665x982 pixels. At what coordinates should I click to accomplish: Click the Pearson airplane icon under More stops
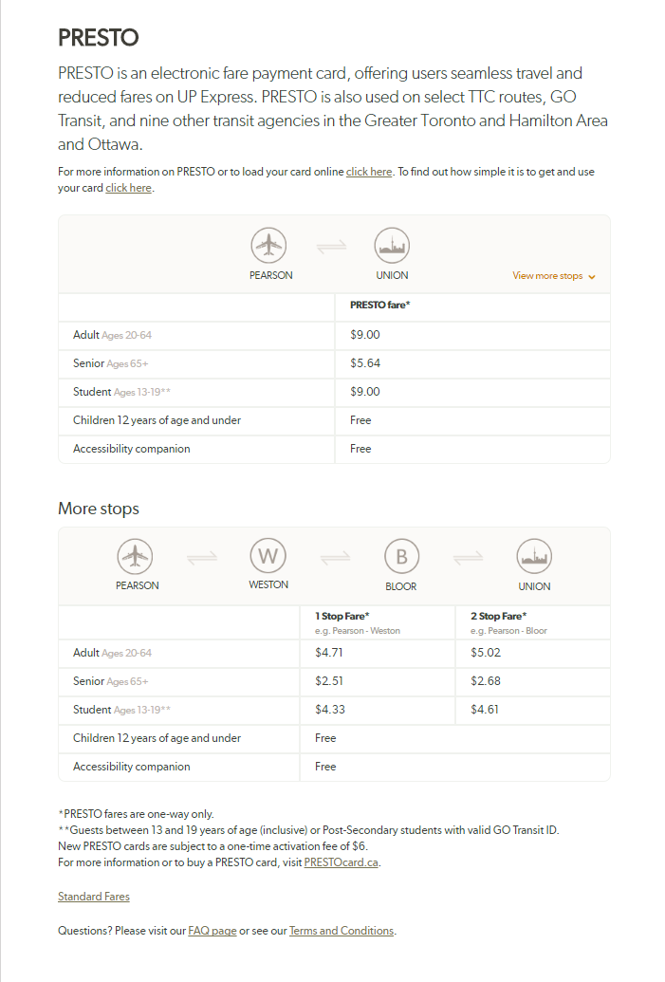tap(135, 556)
